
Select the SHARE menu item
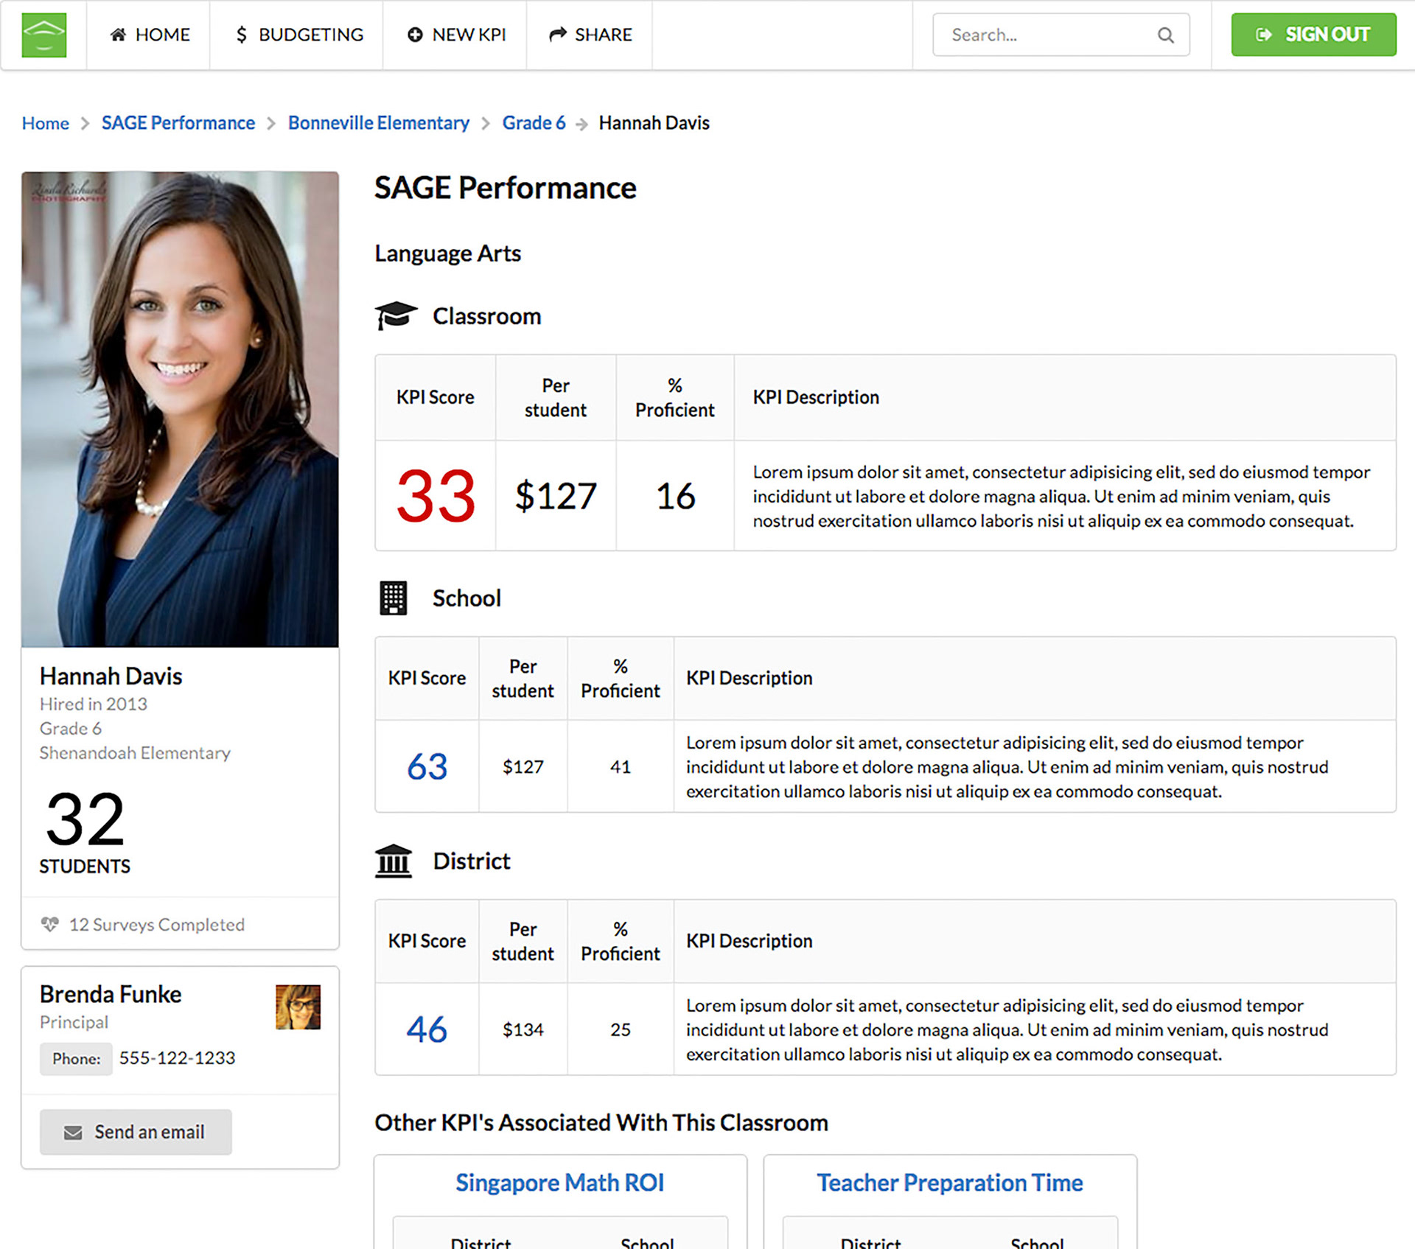pos(590,35)
